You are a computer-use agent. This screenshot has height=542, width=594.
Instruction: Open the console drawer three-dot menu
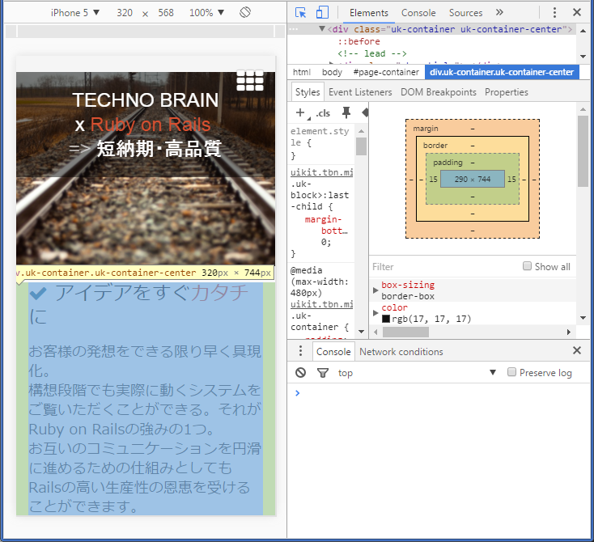click(300, 351)
